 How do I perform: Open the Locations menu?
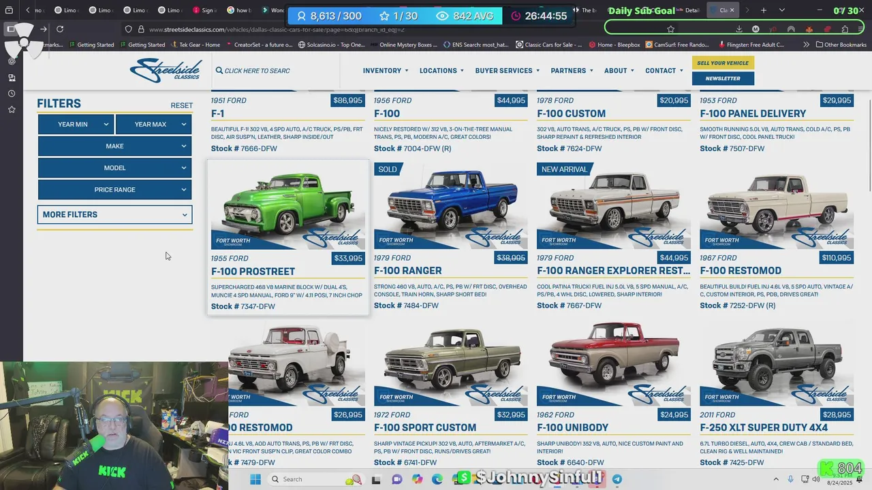coord(441,71)
